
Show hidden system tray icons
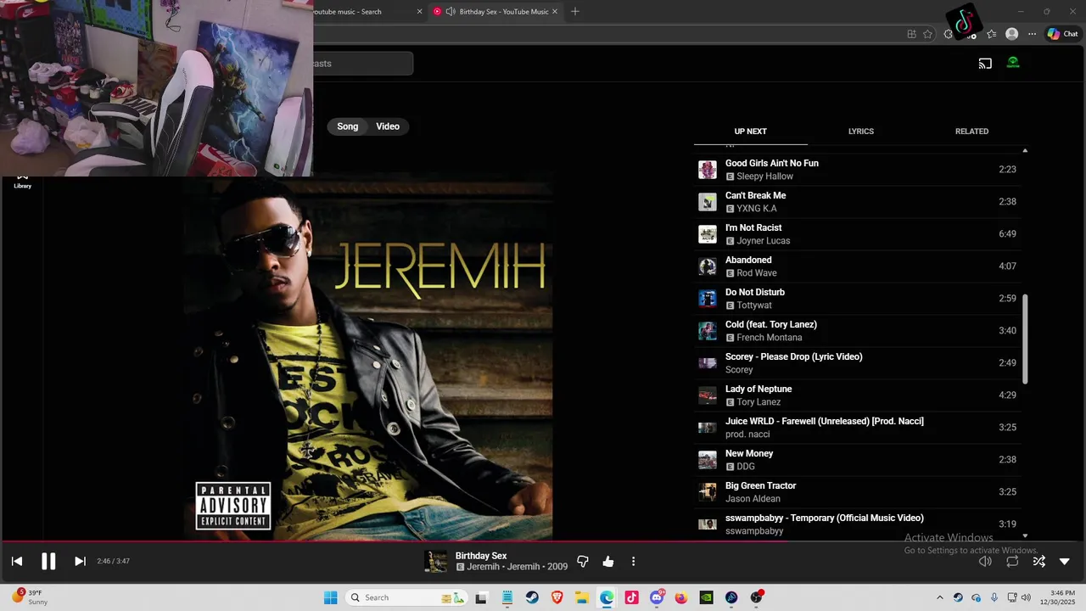[x=939, y=597]
